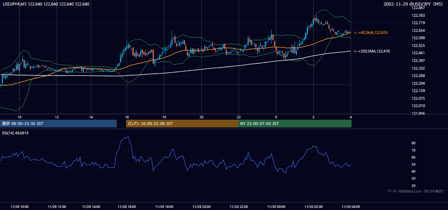Click hour label 2 on chart time axis
The height and width of the screenshot is (210, 448).
(313, 117)
